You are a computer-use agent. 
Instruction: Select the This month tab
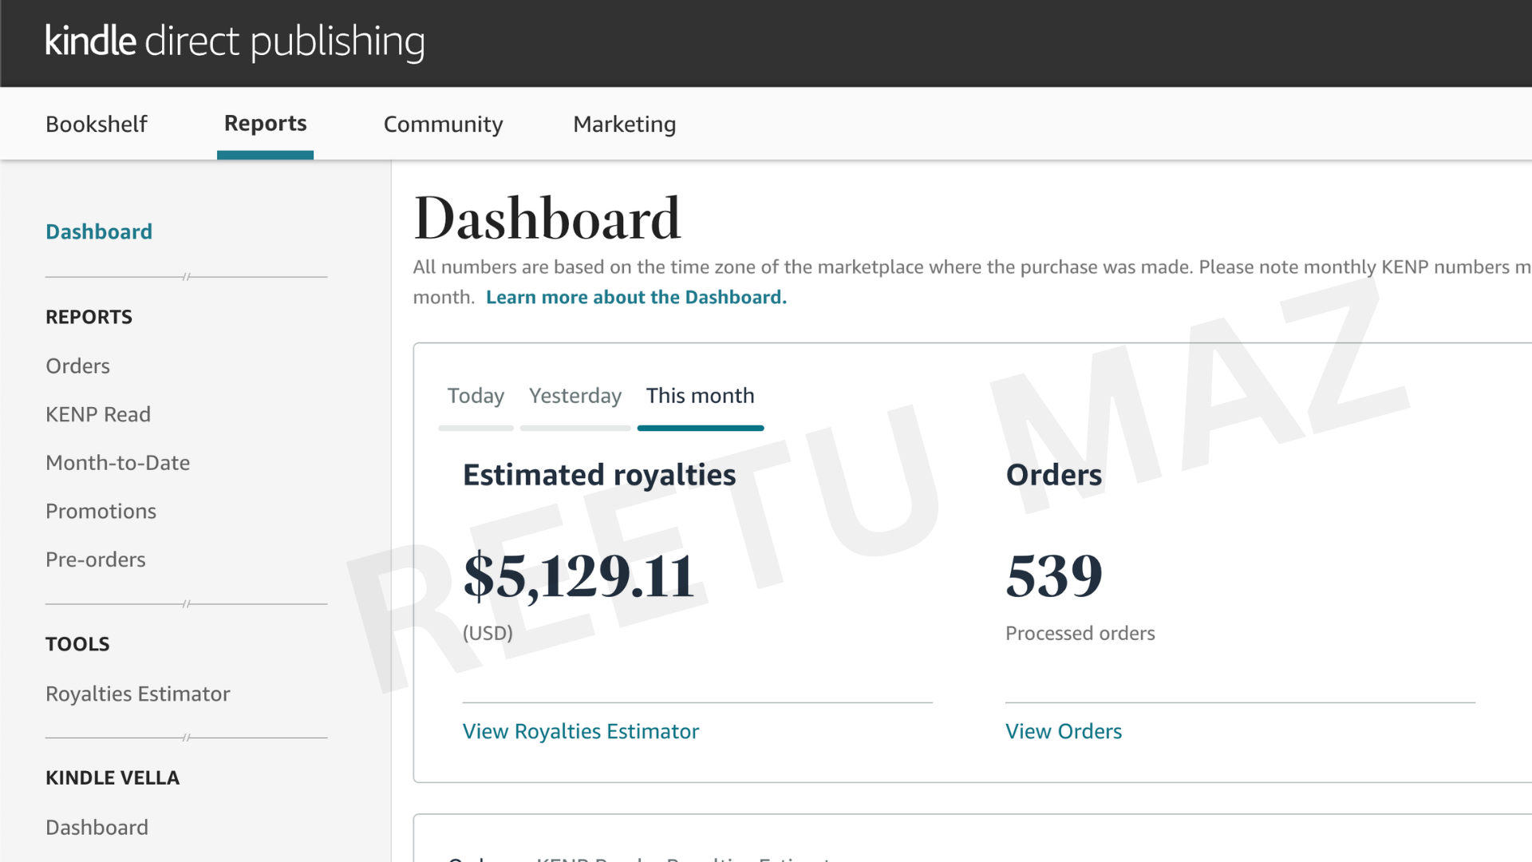(x=700, y=396)
